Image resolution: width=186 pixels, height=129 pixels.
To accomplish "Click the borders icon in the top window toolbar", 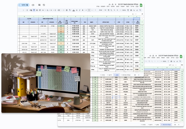I will [67, 10].
